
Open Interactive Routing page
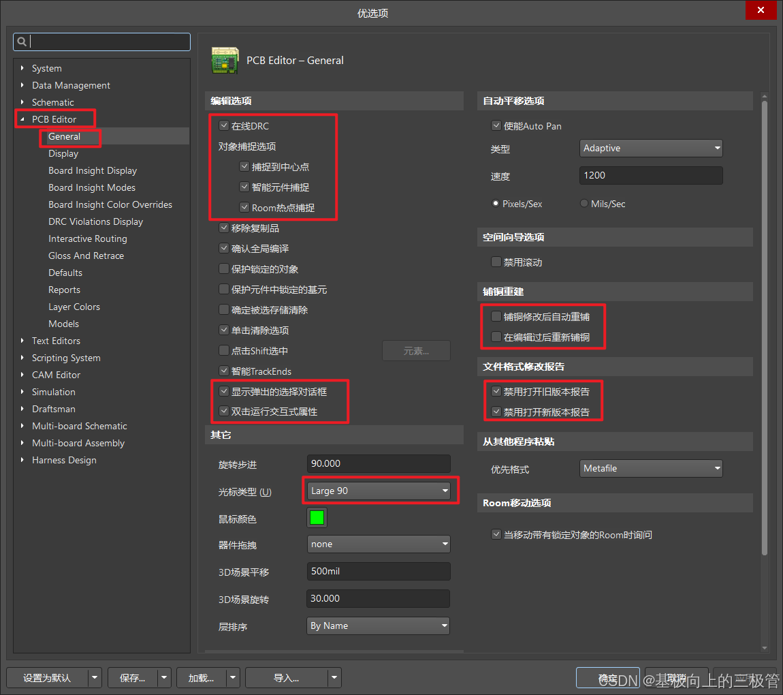(88, 238)
